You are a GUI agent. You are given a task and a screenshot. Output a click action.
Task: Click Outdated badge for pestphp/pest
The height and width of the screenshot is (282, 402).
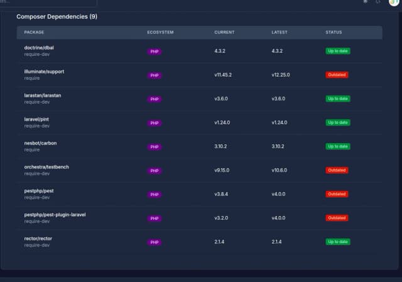pos(337,194)
